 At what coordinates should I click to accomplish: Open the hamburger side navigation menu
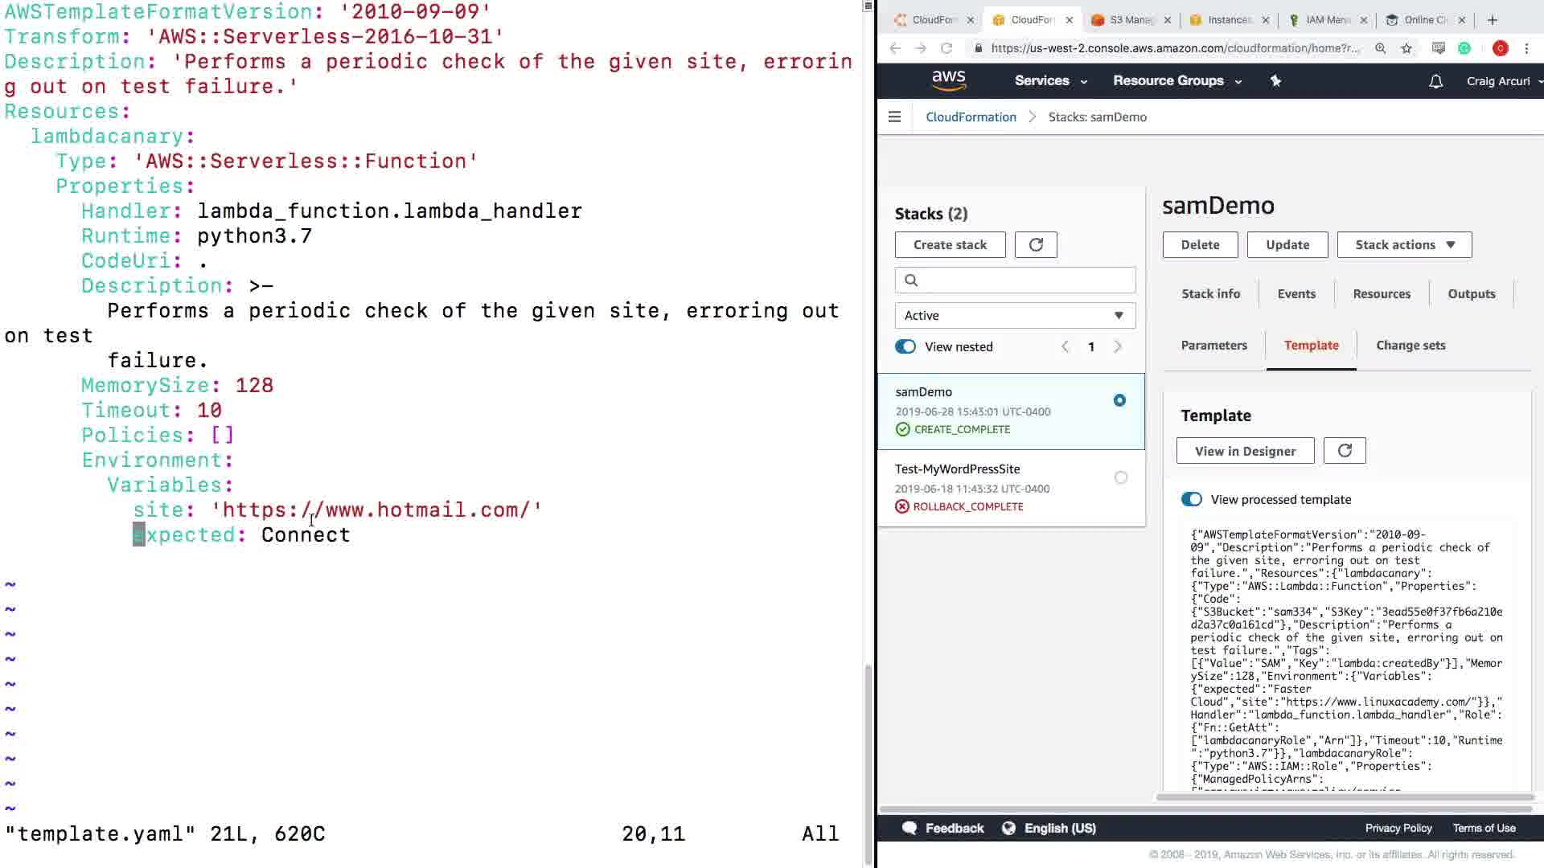pyautogui.click(x=894, y=117)
